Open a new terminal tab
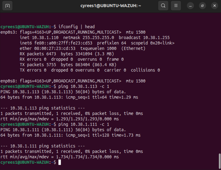 8,5
